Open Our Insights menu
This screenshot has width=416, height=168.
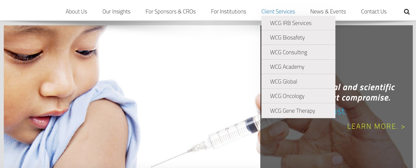116,12
